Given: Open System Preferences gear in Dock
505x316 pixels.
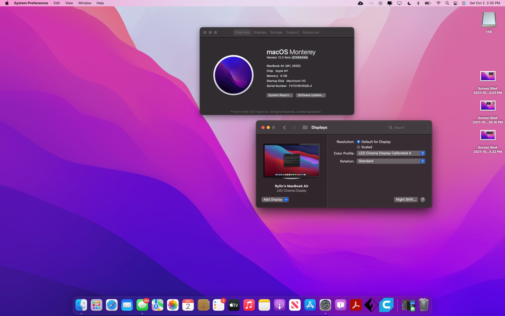Looking at the screenshot, I should coord(325,305).
